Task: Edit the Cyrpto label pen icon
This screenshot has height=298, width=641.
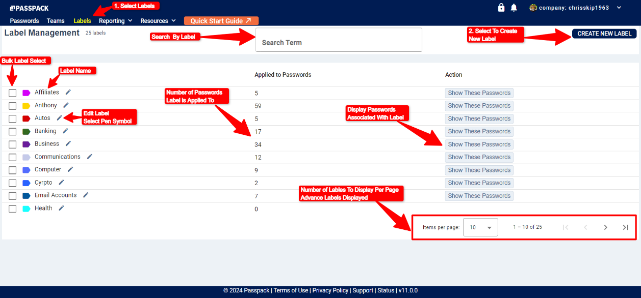Action: coord(61,182)
